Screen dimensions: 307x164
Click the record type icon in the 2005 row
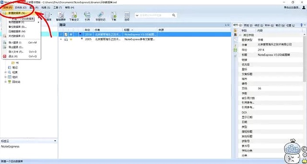tap(66, 39)
